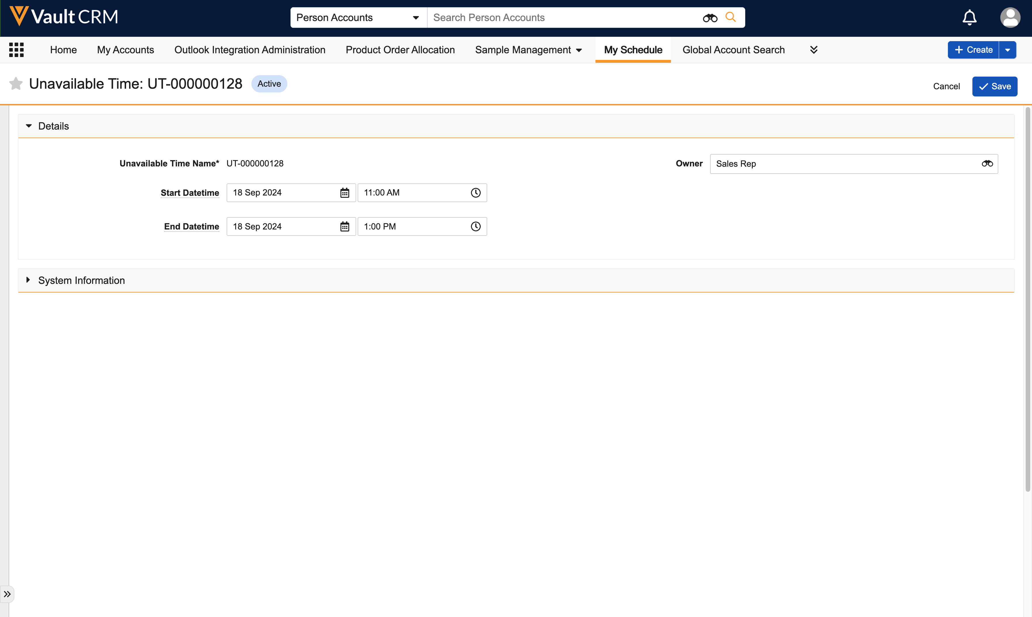Open the user profile avatar

pos(1010,18)
